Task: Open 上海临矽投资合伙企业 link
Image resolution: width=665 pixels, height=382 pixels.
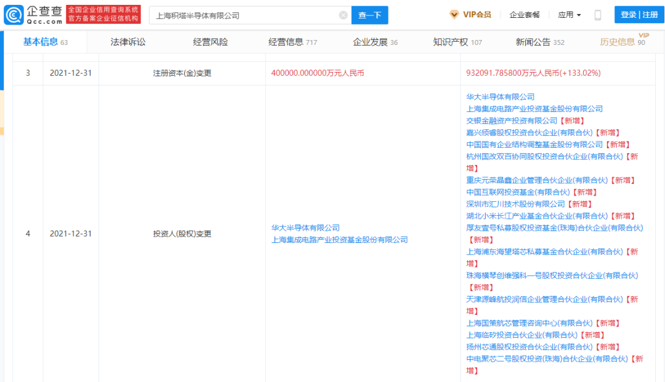Action: (x=522, y=335)
